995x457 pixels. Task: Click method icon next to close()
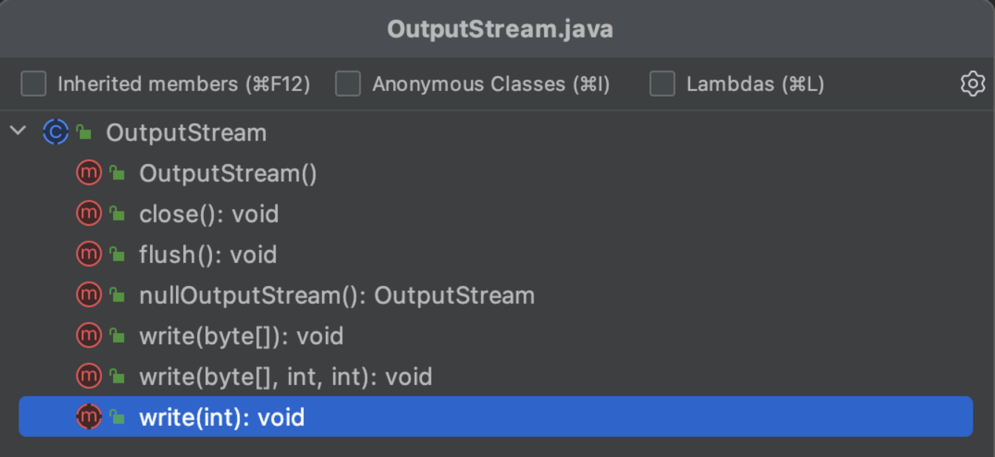(x=89, y=213)
